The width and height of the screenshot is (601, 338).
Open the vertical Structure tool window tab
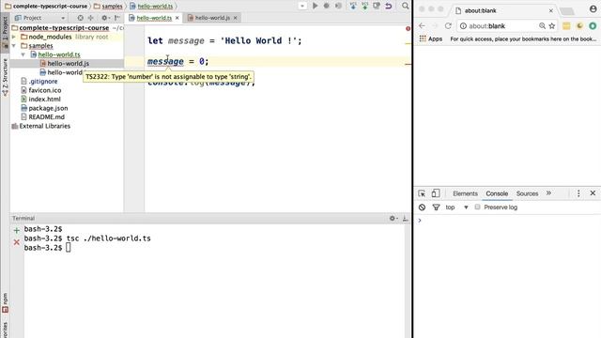point(5,77)
